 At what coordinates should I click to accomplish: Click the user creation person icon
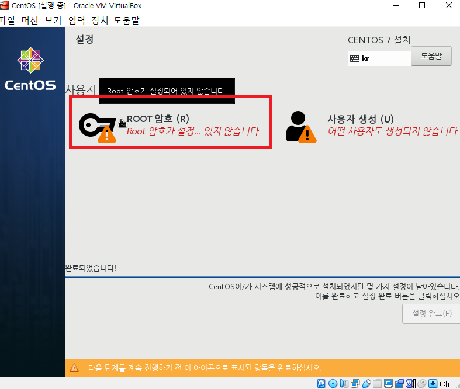pyautogui.click(x=301, y=127)
